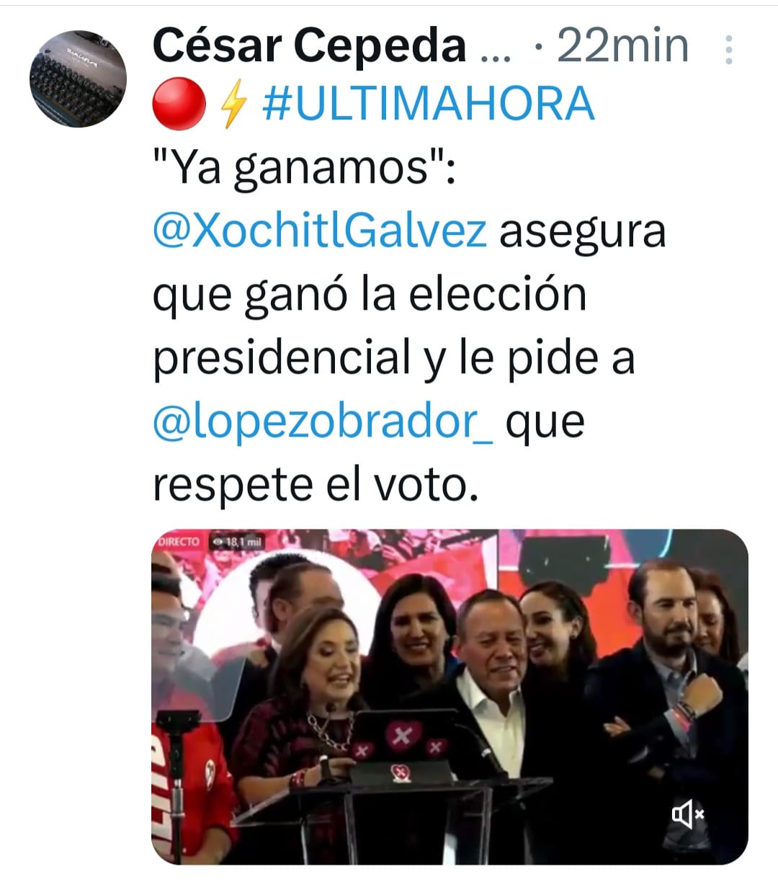Unmute the video with the muted speaker icon
This screenshot has height=887, width=778.
click(688, 815)
